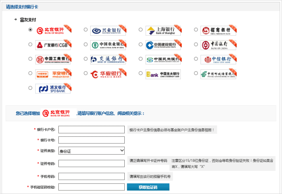Click the 证件号码 ID number field
The width and height of the screenshot is (282, 194).
pyautogui.click(x=91, y=163)
